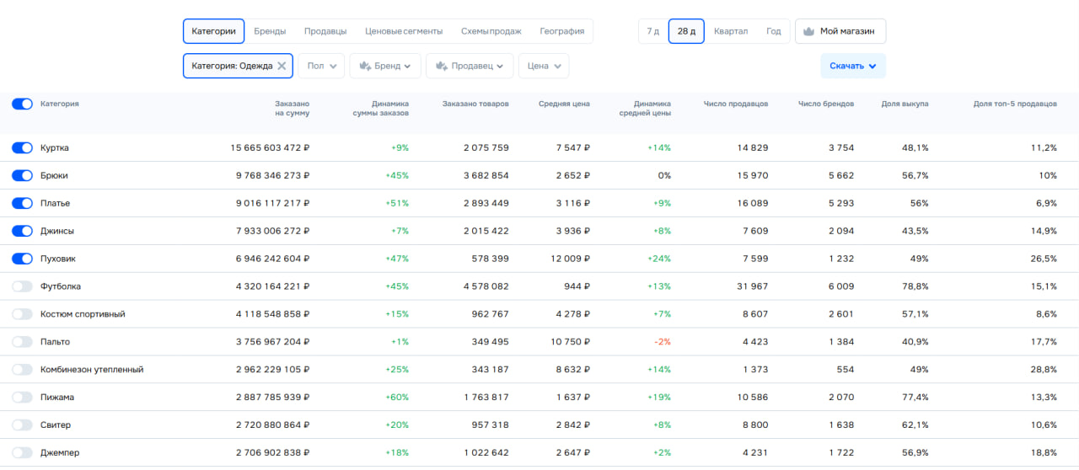This screenshot has height=470, width=1079.
Task: Disable the Куртка category toggle
Action: pyautogui.click(x=22, y=148)
